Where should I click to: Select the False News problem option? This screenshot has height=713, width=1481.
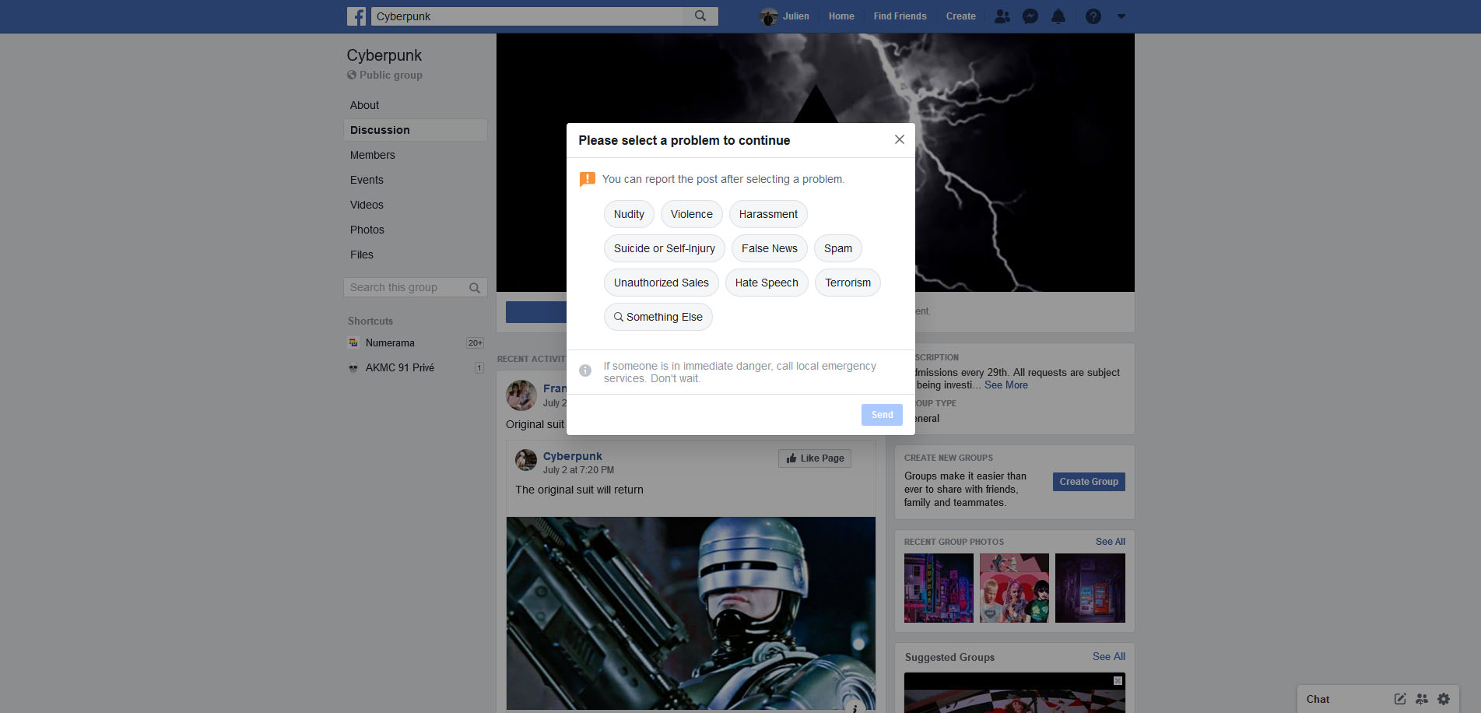point(770,248)
